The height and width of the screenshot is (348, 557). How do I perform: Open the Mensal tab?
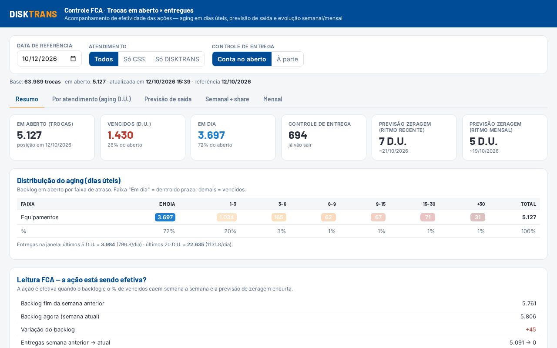272,99
